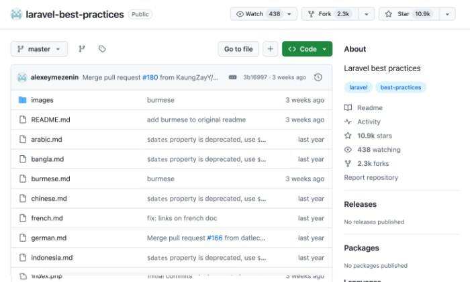470x282 pixels.
Task: Open the tags icon
Action: point(102,49)
